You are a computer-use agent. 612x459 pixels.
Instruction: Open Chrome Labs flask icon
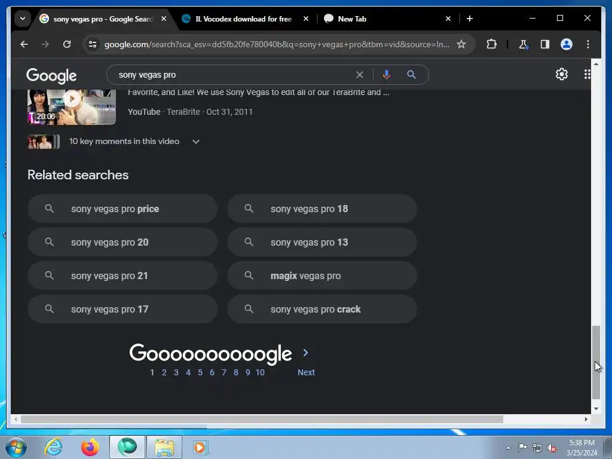pyautogui.click(x=524, y=44)
